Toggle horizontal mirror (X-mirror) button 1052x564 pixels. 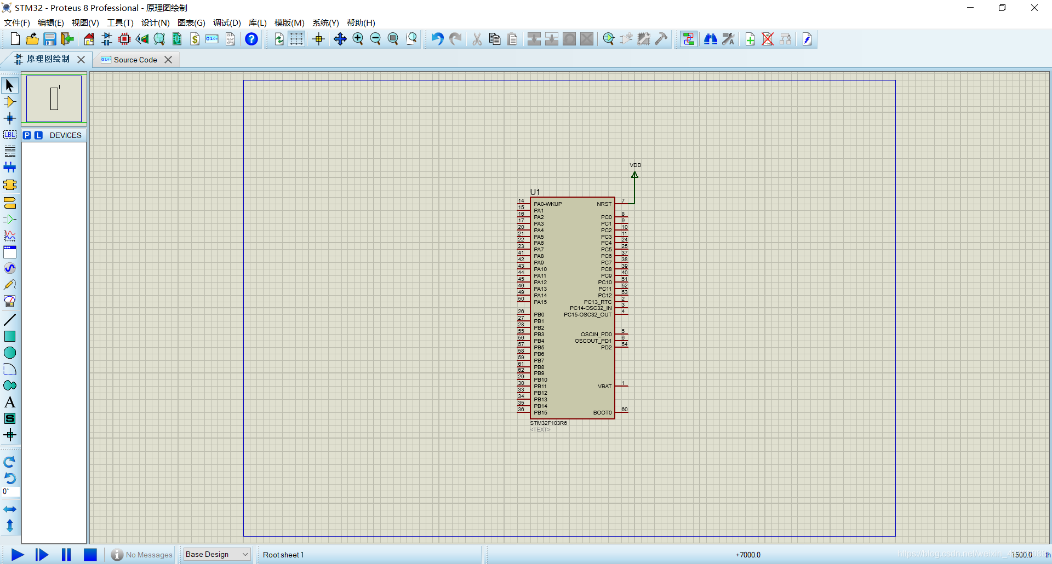pos(10,509)
